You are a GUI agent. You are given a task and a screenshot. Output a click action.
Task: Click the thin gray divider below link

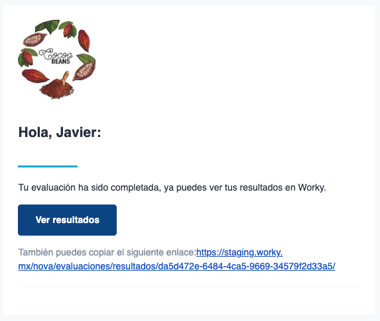pyautogui.click(x=189, y=287)
